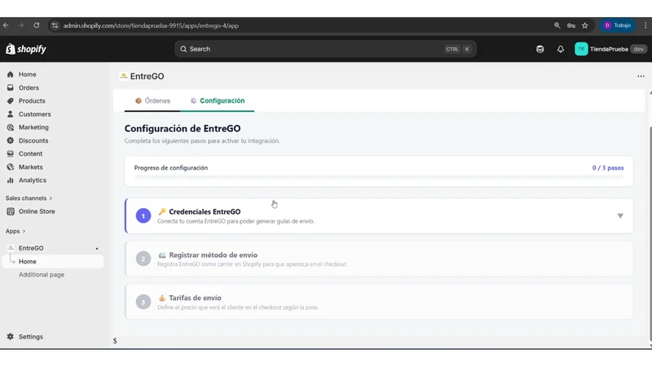
Task: Bookmark this page with the star
Action: click(x=585, y=25)
